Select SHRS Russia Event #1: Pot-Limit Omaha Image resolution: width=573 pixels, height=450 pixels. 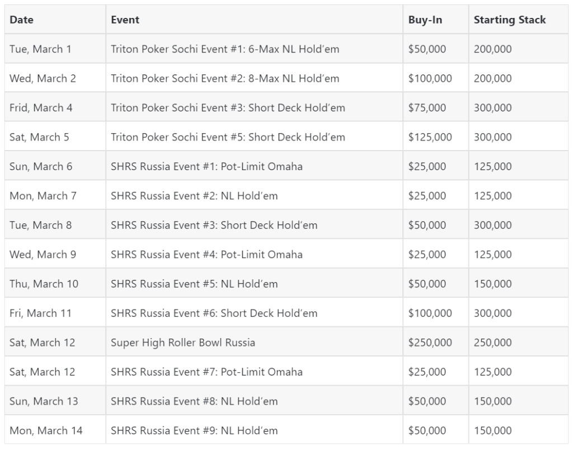[x=206, y=167]
